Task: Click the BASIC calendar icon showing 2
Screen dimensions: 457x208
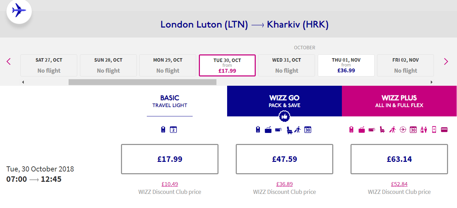Action: pyautogui.click(x=173, y=130)
